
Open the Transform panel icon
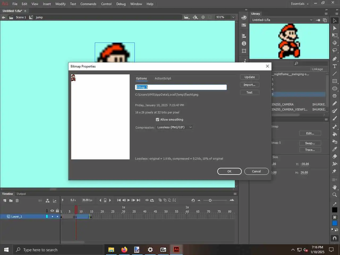(x=244, y=51)
